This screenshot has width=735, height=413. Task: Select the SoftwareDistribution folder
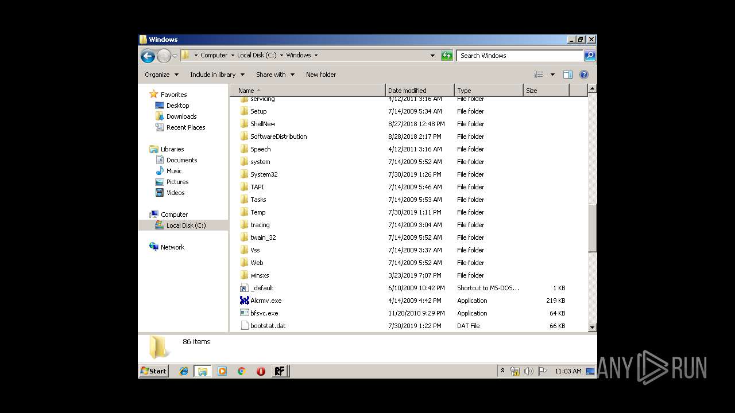pos(278,137)
